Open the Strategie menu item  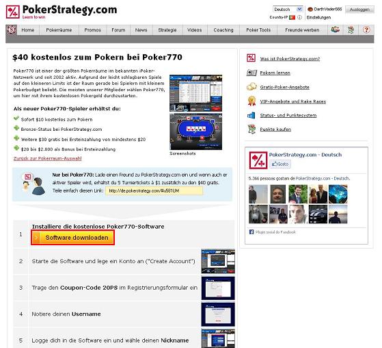click(167, 29)
